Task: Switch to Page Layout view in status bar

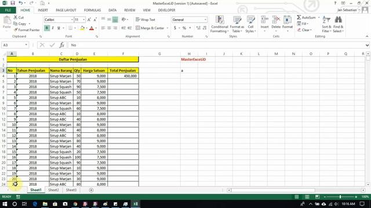Action: [307, 196]
